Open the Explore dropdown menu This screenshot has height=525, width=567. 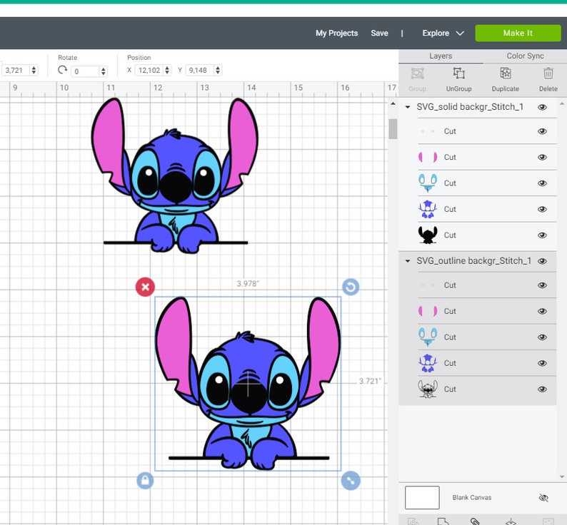click(443, 34)
